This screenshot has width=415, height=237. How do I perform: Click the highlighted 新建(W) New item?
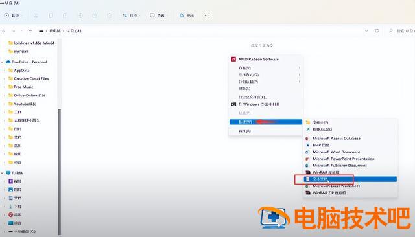point(266,122)
